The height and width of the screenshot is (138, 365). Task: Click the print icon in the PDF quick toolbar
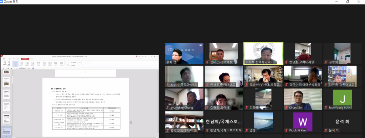(11, 68)
